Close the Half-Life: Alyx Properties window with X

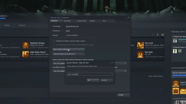point(129,17)
